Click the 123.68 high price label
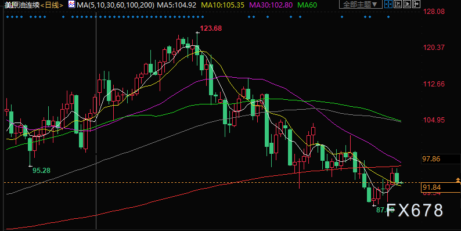 click(x=211, y=28)
